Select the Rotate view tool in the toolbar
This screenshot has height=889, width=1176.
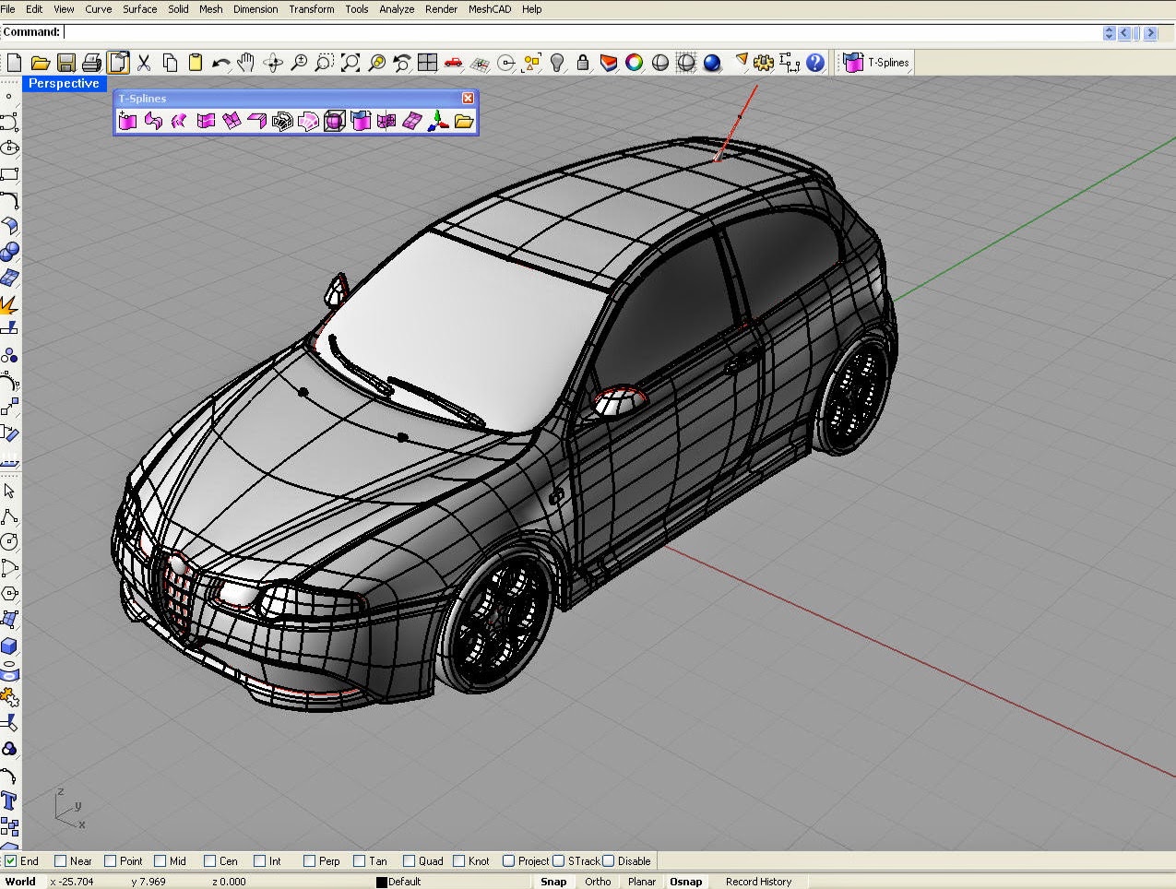pyautogui.click(x=273, y=63)
